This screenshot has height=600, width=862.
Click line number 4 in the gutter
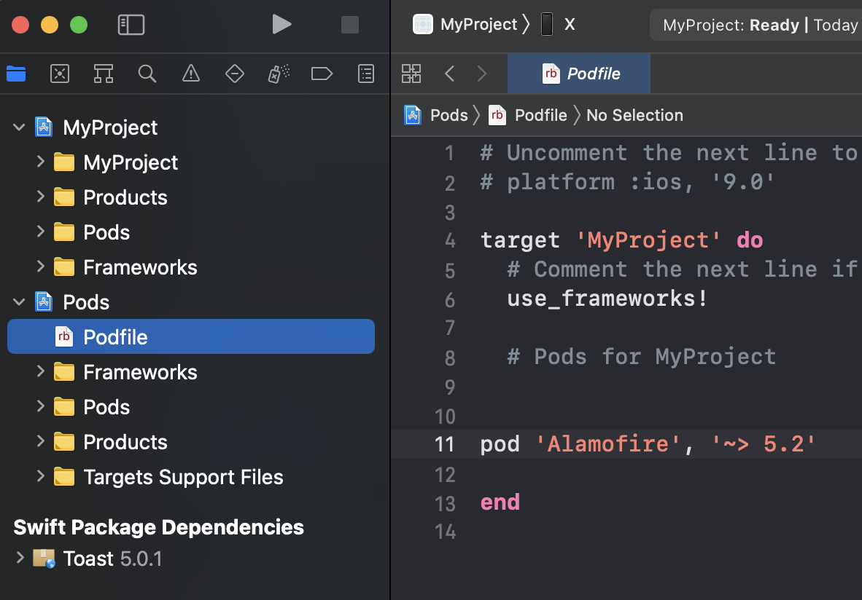coord(450,240)
